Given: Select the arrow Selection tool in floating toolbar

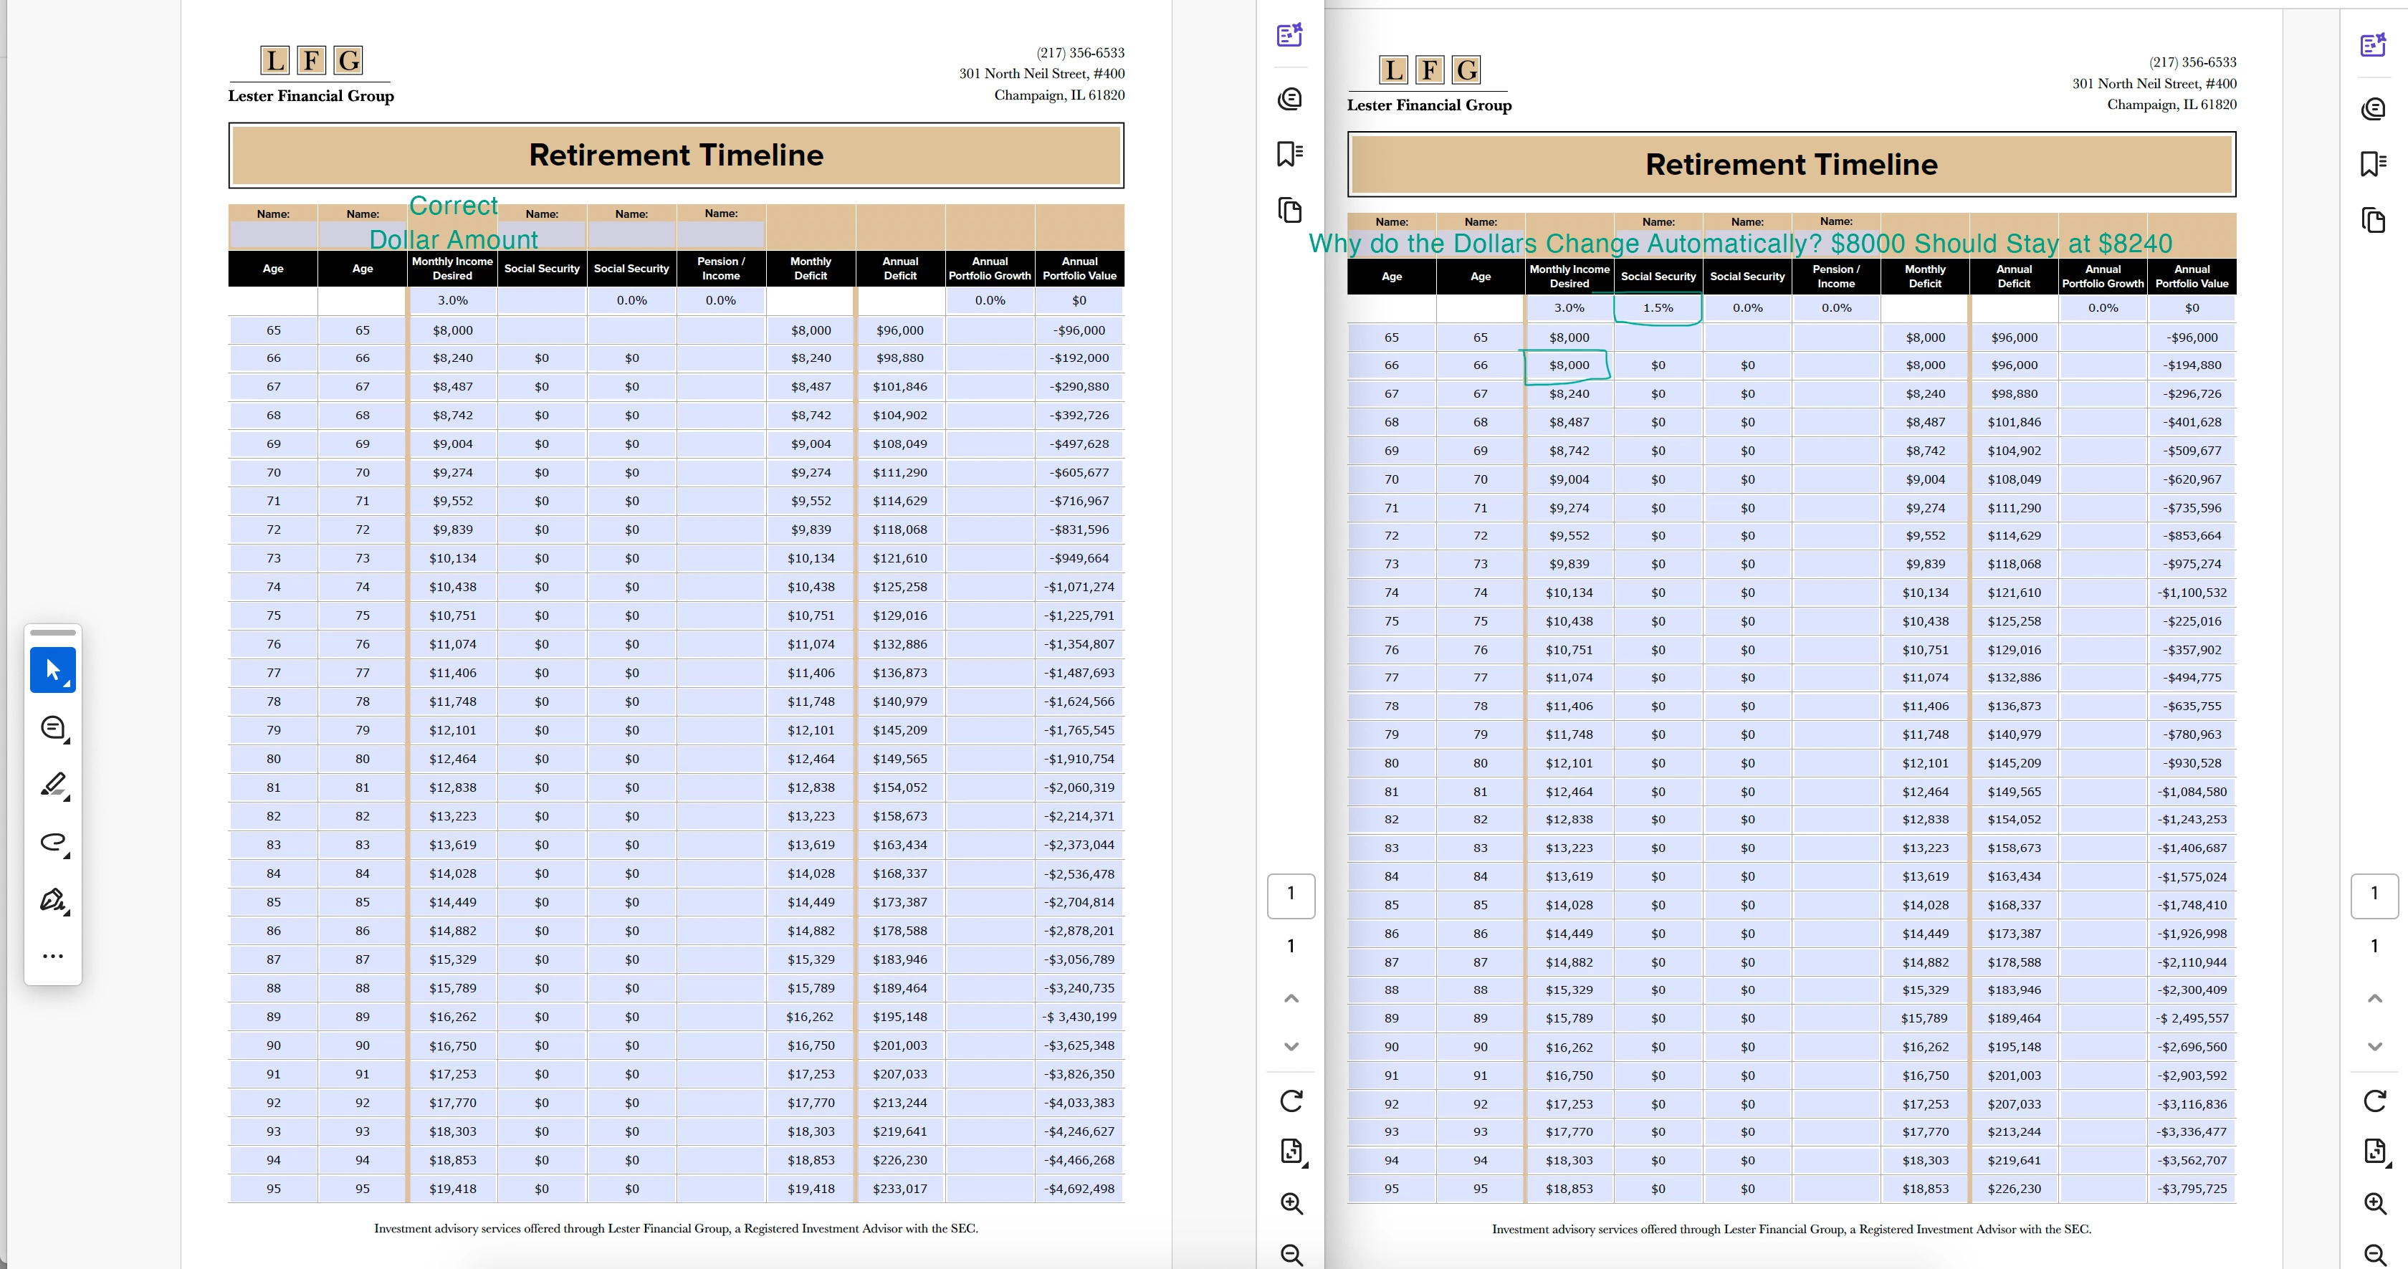Looking at the screenshot, I should (53, 670).
